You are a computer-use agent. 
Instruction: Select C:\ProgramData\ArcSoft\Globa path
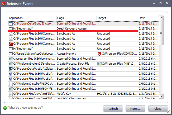35,69
